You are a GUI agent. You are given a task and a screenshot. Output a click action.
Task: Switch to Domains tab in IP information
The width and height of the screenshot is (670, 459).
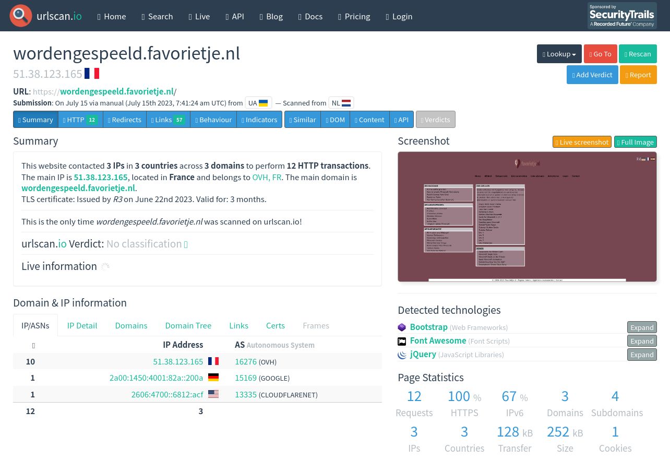coord(131,325)
